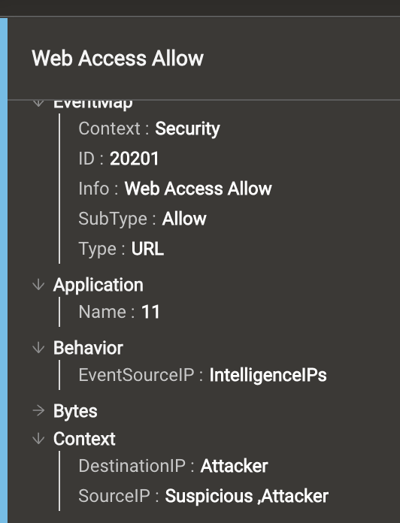The image size is (400, 523).
Task: Collapse the Context section arrow
Action: coord(38,439)
